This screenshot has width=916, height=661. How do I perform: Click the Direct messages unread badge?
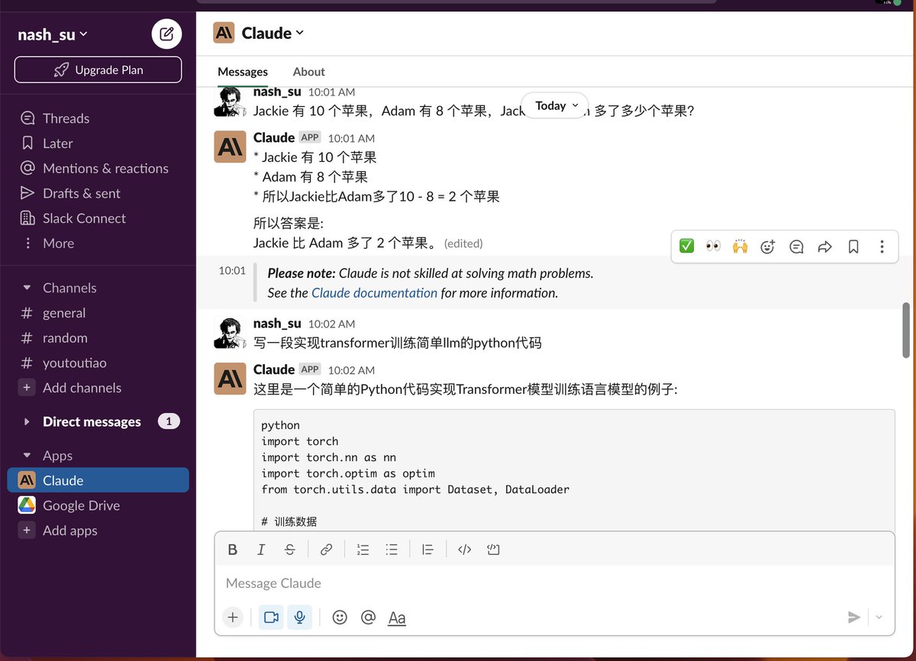(x=169, y=421)
